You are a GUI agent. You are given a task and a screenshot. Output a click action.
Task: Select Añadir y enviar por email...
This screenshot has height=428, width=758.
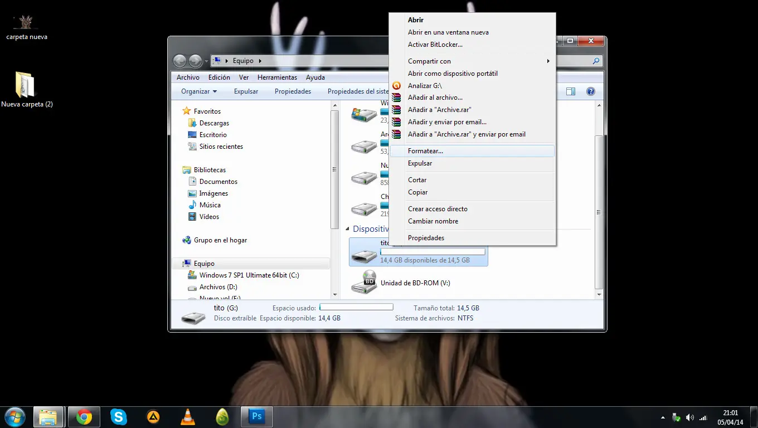point(472,122)
